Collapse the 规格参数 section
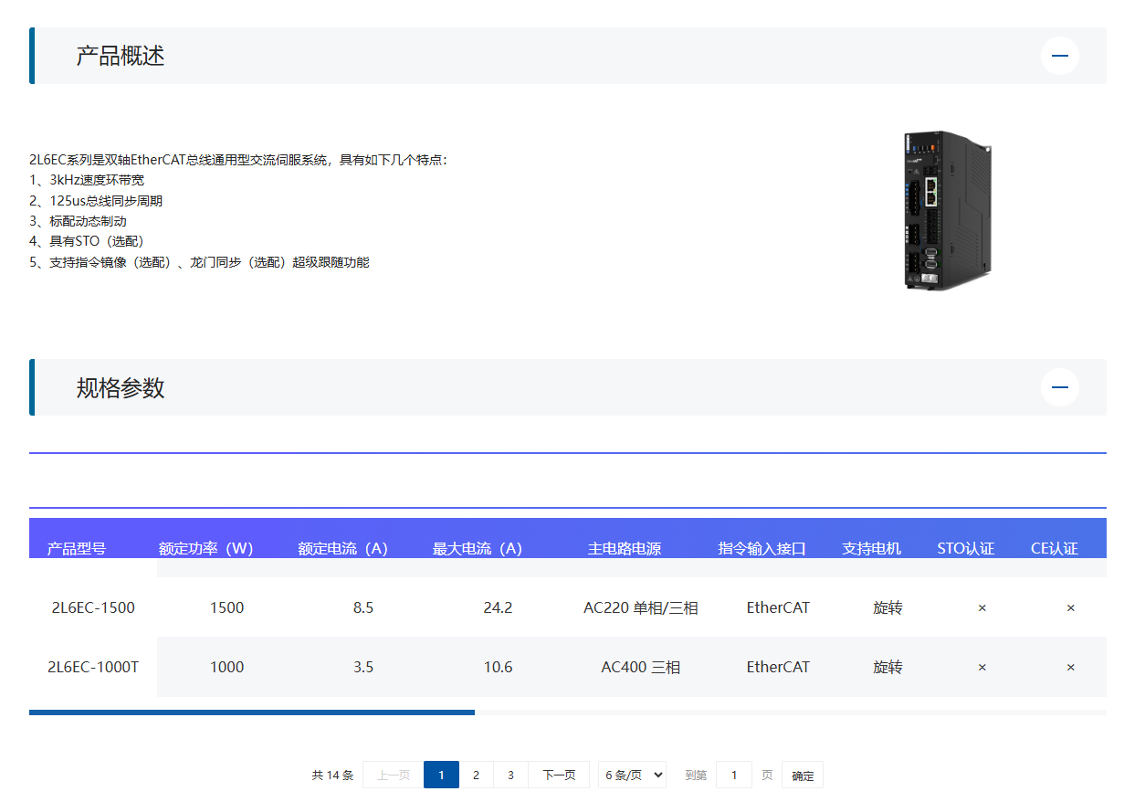This screenshot has height=802, width=1124. tap(1059, 386)
